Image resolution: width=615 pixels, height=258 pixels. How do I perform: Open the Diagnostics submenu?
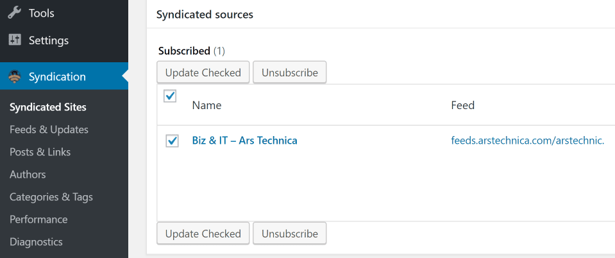tap(36, 242)
